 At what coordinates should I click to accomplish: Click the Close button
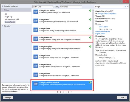click(122, 98)
